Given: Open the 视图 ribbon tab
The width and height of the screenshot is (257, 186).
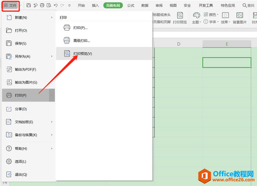Looking at the screenshot, I should coord(173,5).
